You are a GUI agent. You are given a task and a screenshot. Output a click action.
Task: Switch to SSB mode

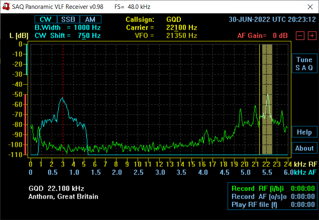(68, 19)
